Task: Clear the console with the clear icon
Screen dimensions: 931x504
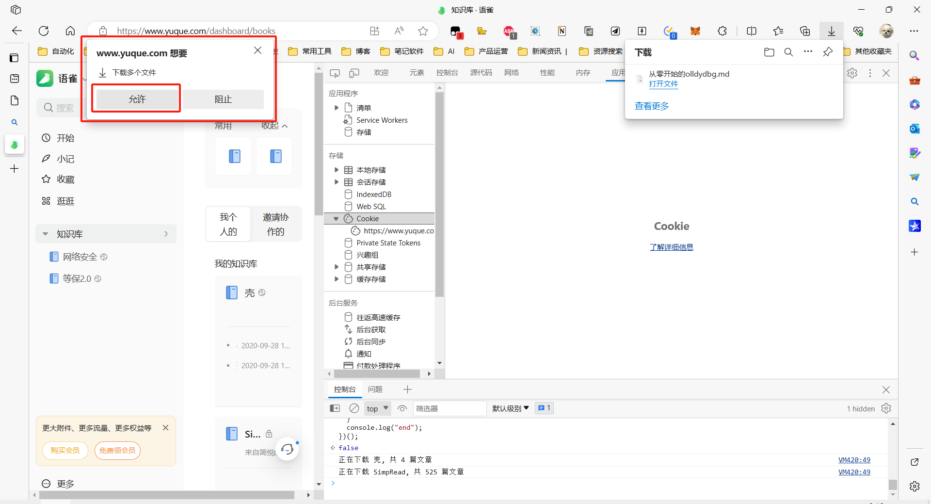Action: 354,408
